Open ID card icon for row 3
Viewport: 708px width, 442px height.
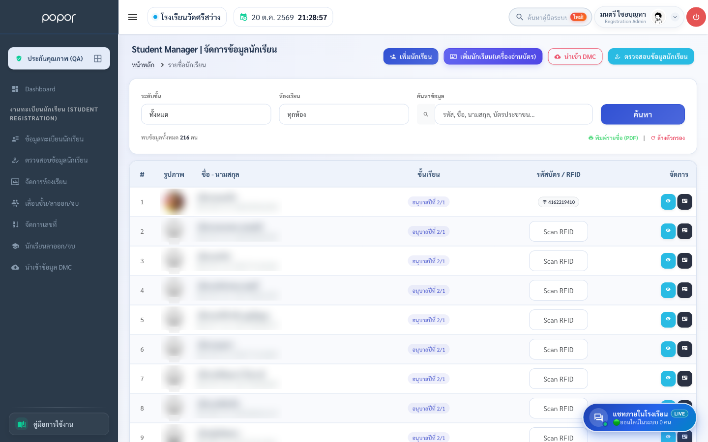[684, 260]
